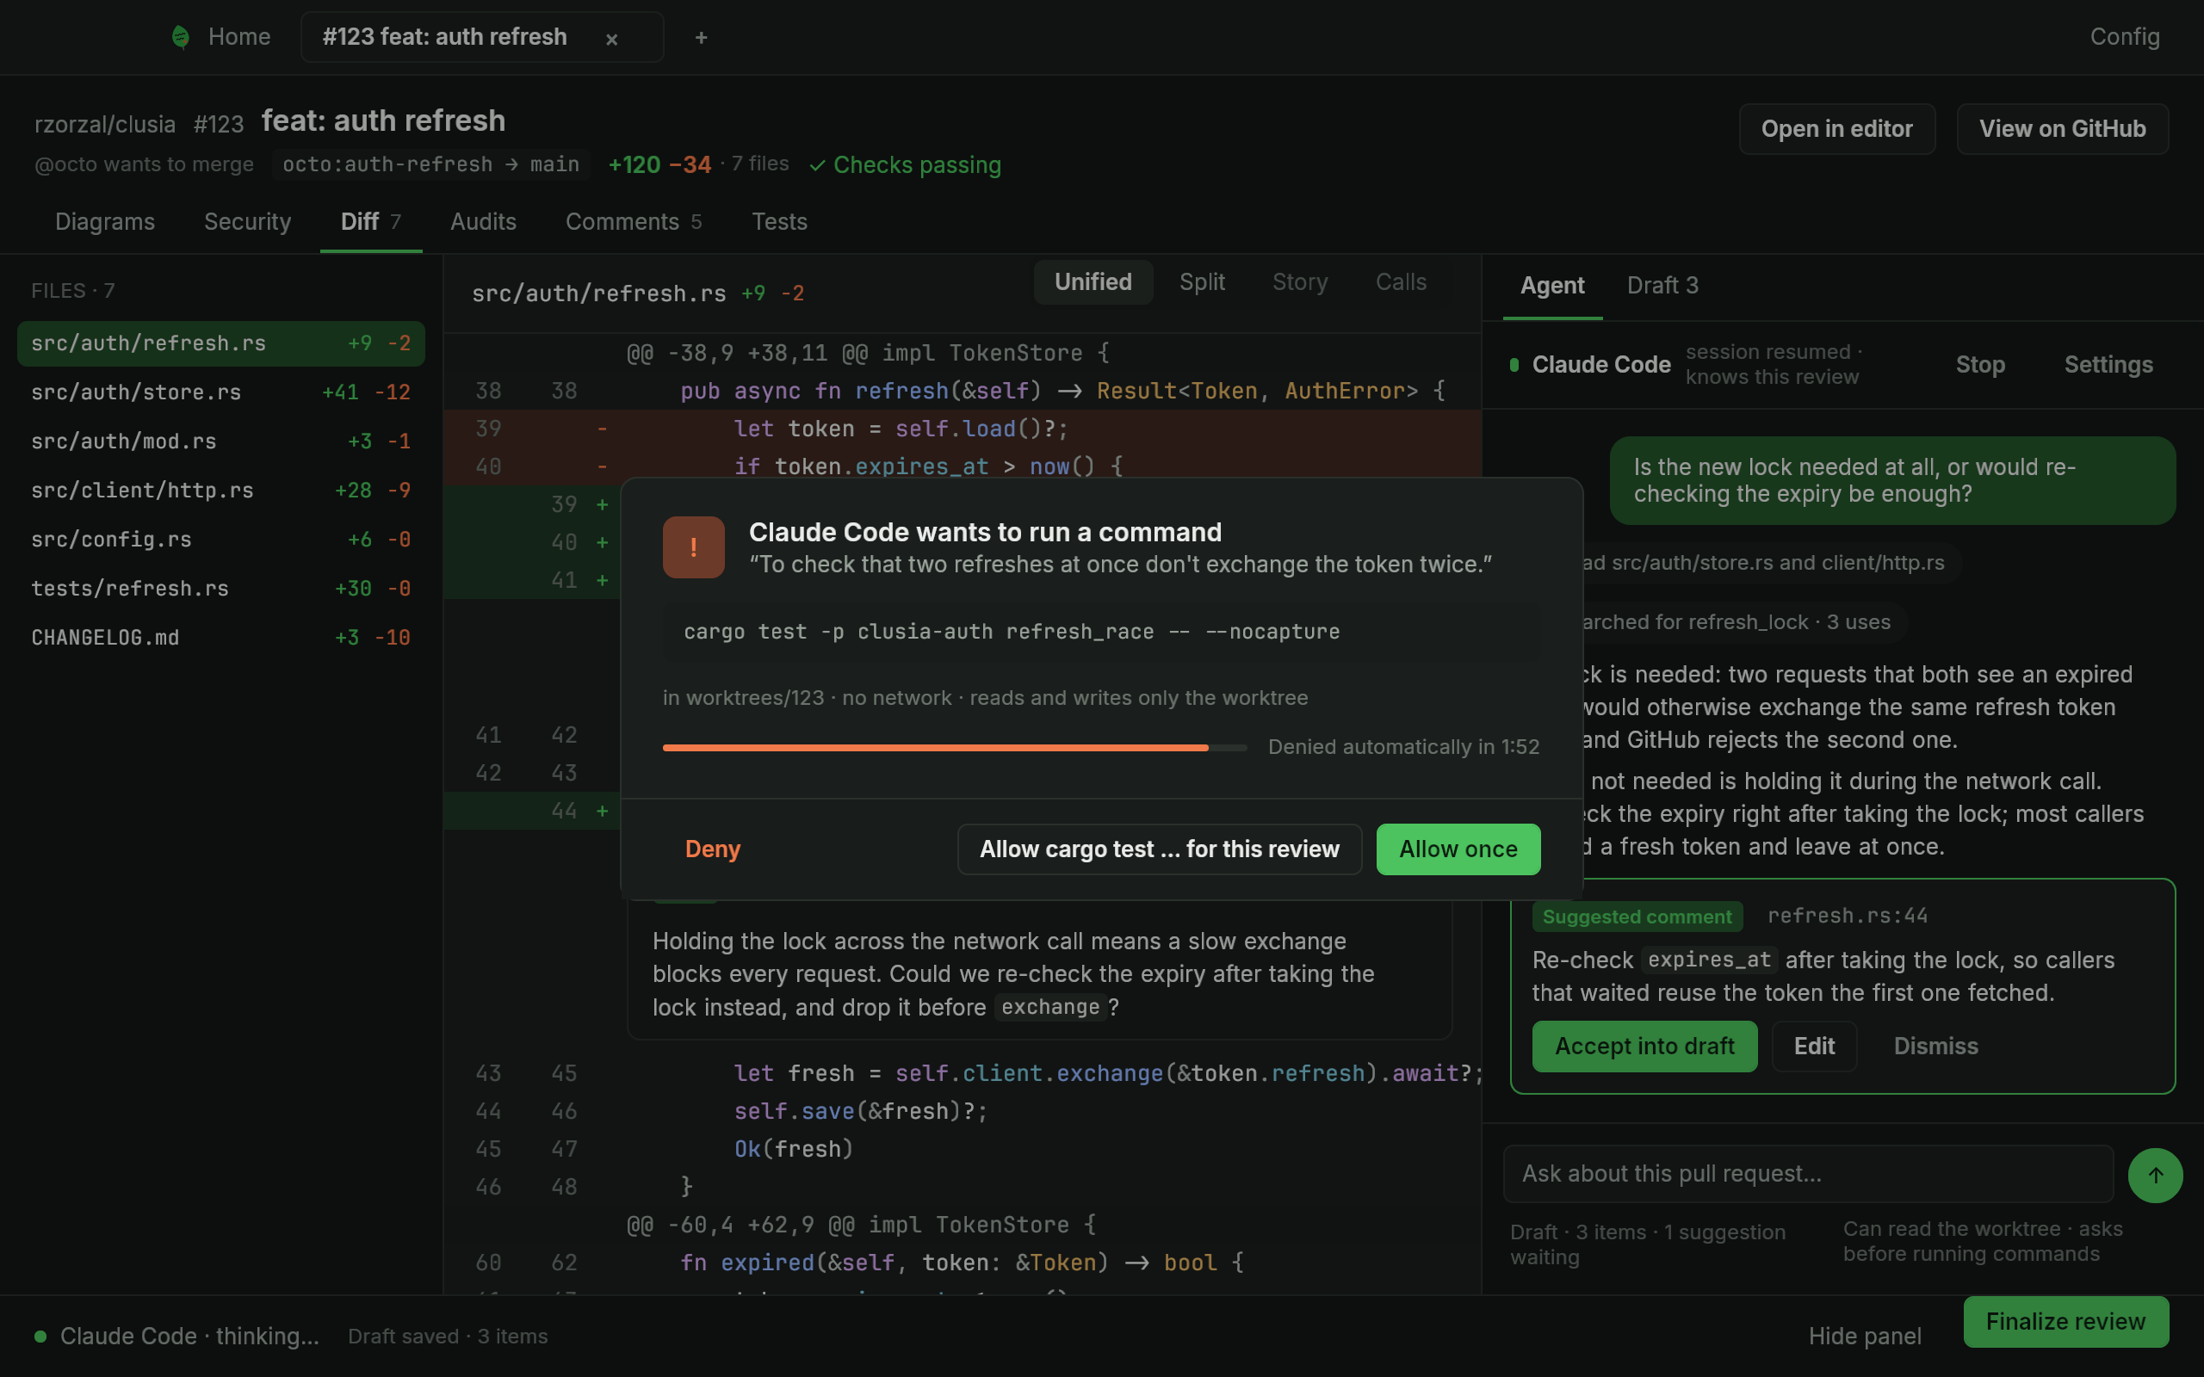The width and height of the screenshot is (2204, 1377).
Task: Stop the Claude Code session
Action: point(1980,364)
